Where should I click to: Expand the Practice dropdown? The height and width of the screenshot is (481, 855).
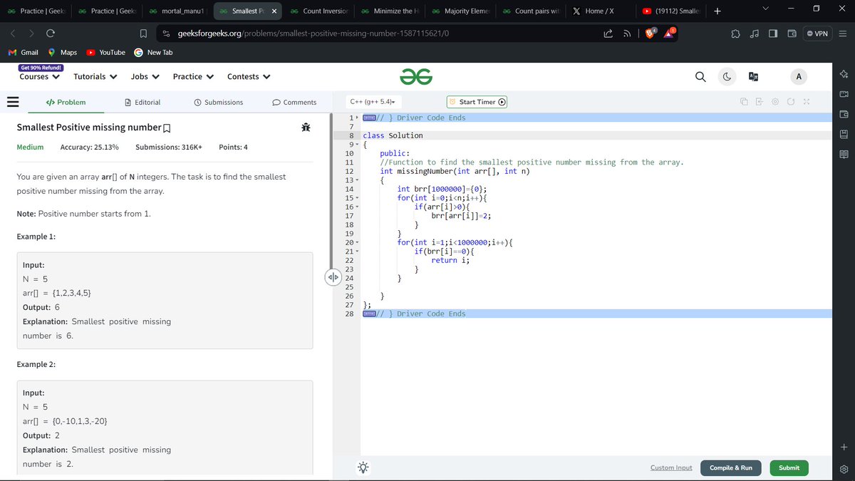point(194,77)
